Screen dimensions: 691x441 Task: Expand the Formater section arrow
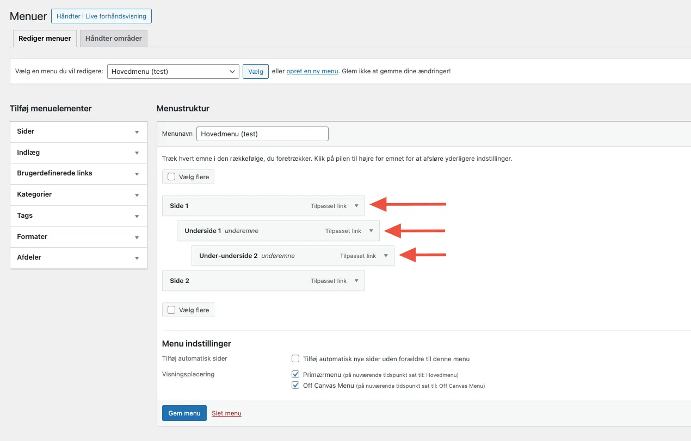point(137,237)
